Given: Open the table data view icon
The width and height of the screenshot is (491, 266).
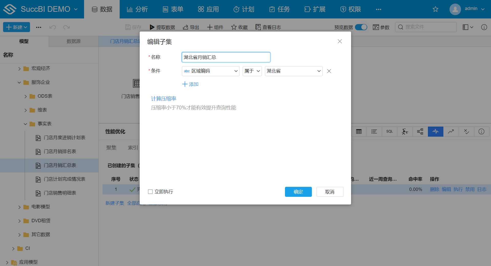Looking at the screenshot, I should pyautogui.click(x=359, y=131).
